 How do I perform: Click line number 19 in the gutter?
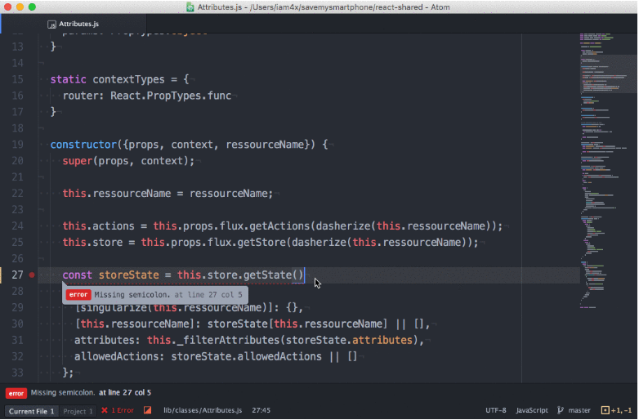17,145
